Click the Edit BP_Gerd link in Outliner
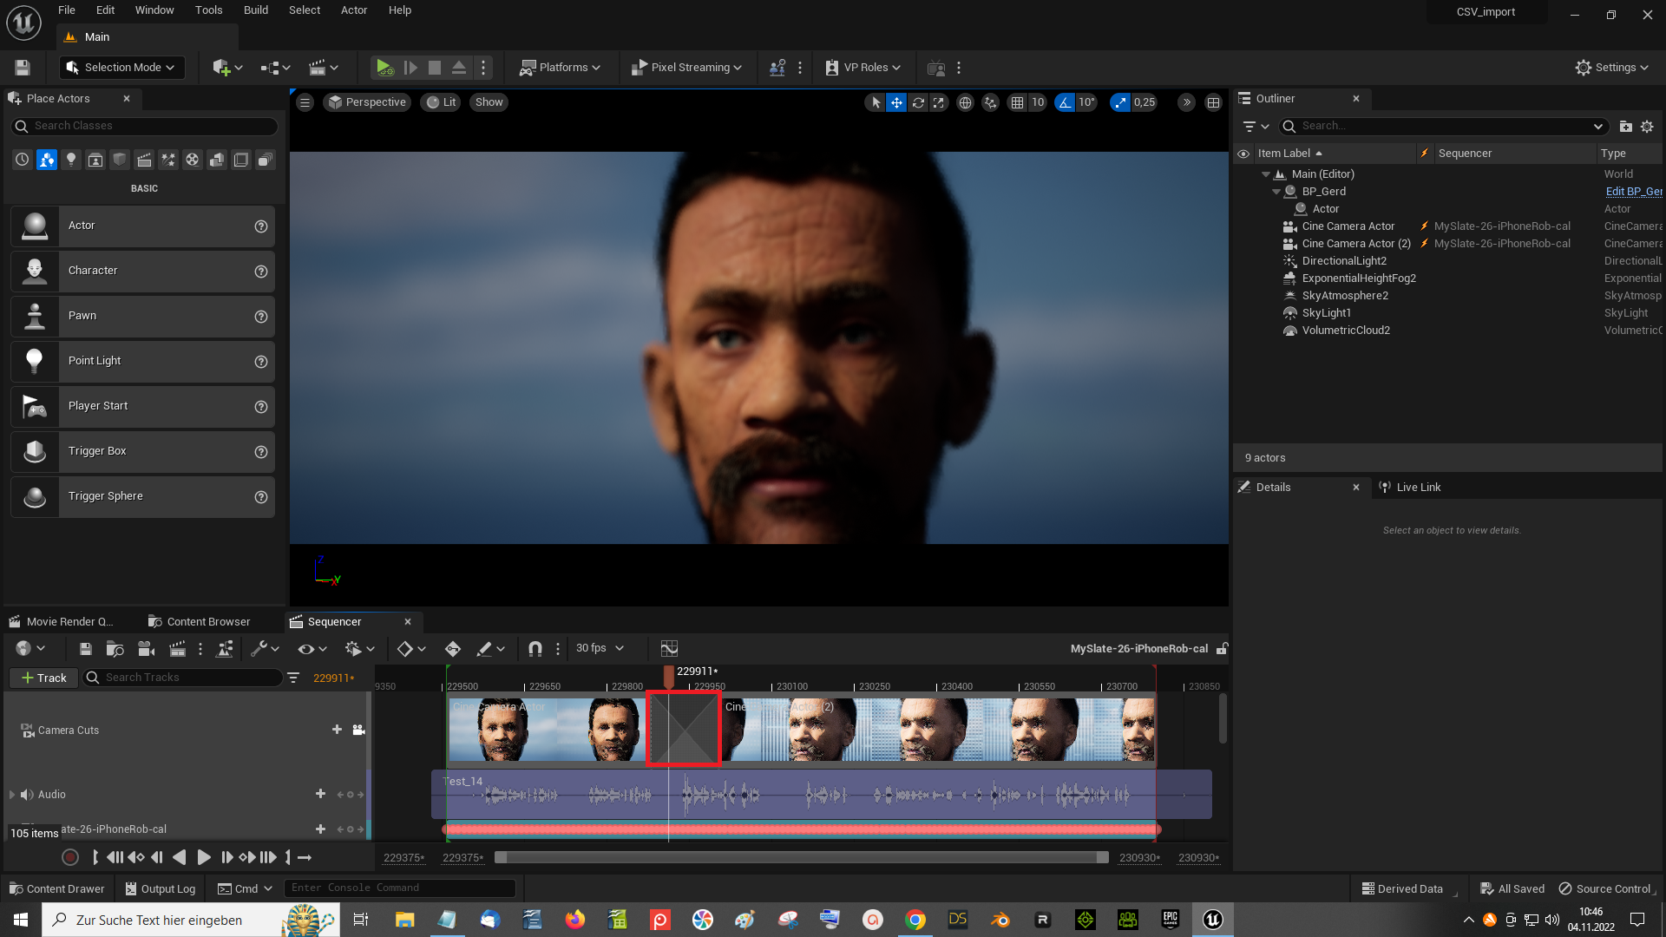1666x937 pixels. [1634, 192]
